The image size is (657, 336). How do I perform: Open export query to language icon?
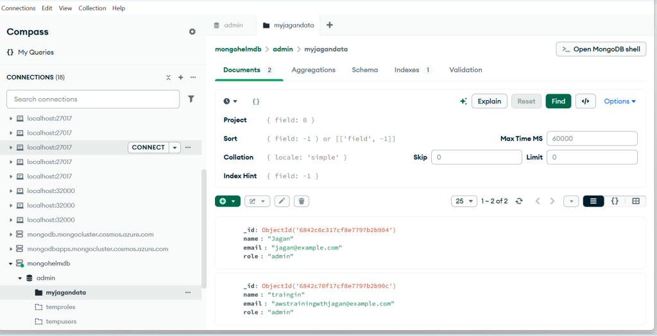click(586, 101)
